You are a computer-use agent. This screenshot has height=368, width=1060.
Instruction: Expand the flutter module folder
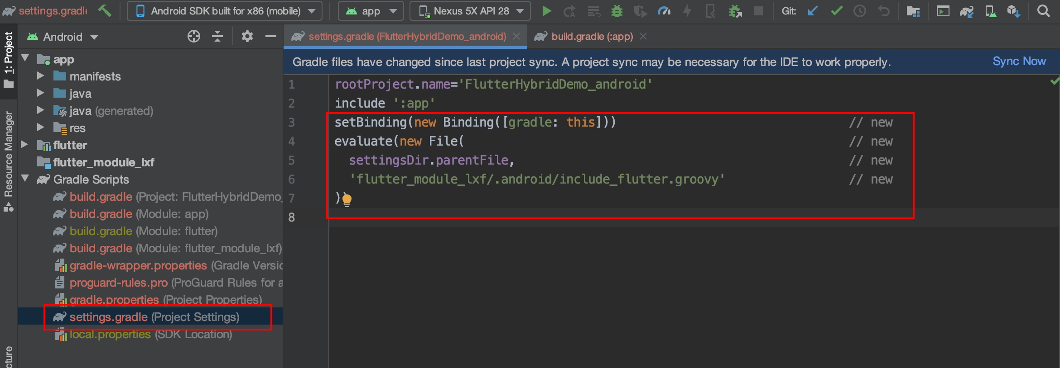25,145
